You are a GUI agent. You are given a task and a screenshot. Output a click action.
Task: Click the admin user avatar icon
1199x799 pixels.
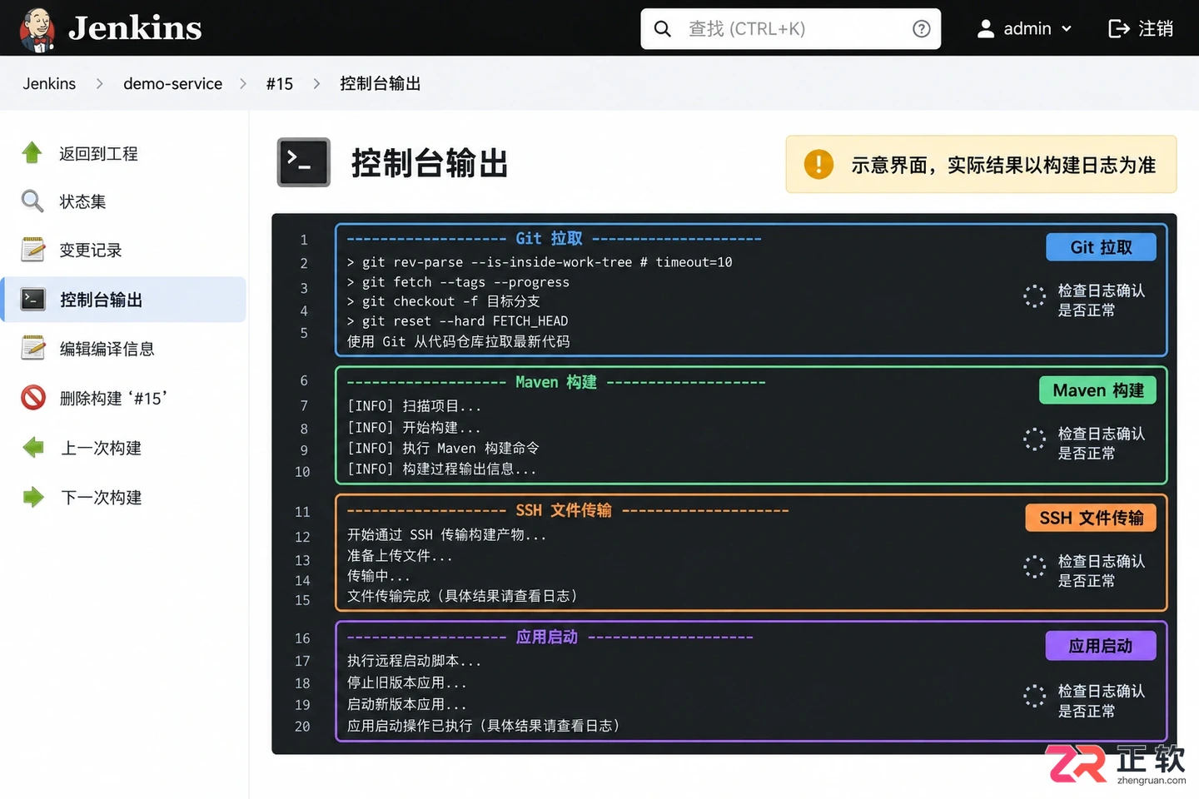tap(986, 29)
